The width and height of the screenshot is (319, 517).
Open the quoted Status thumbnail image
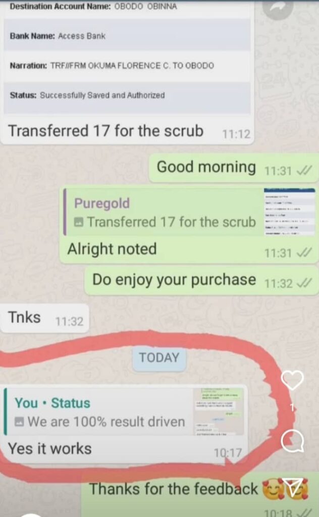pyautogui.click(x=219, y=411)
